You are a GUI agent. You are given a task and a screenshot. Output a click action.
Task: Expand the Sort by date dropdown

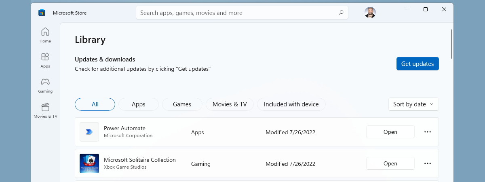click(x=413, y=104)
